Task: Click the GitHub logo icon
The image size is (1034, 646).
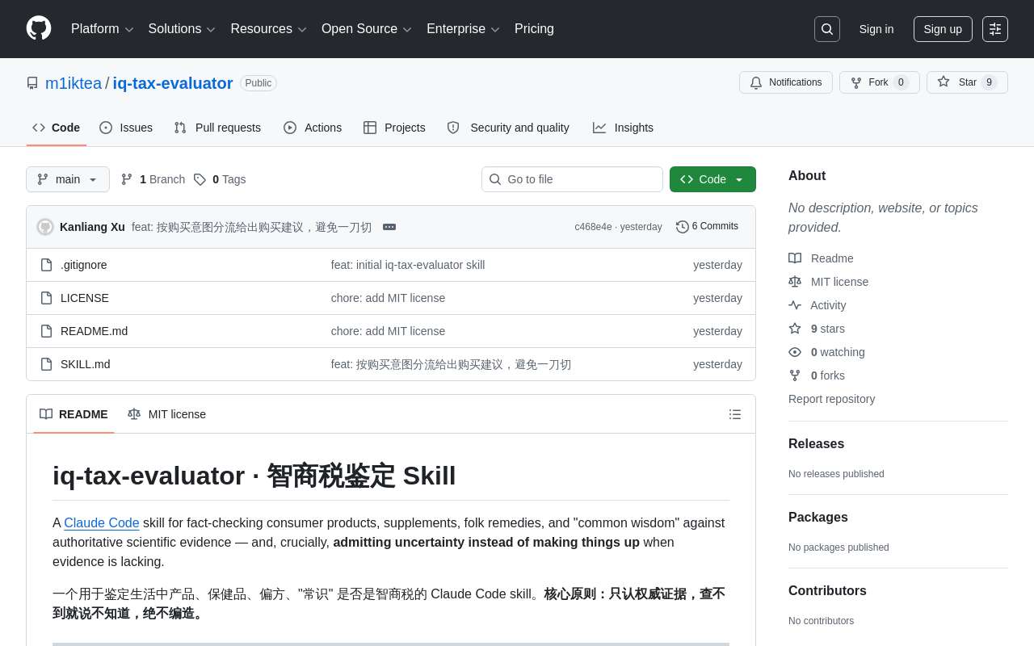Action: click(39, 28)
